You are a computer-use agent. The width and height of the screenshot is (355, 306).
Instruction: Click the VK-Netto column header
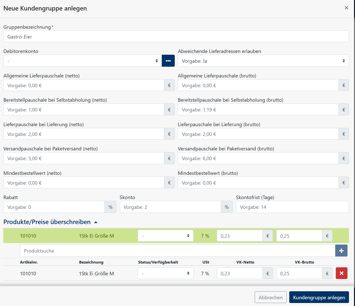coord(245,262)
